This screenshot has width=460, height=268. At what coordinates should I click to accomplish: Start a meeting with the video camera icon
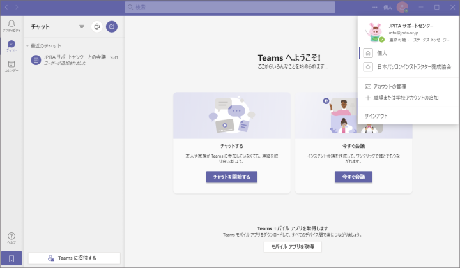pos(97,27)
